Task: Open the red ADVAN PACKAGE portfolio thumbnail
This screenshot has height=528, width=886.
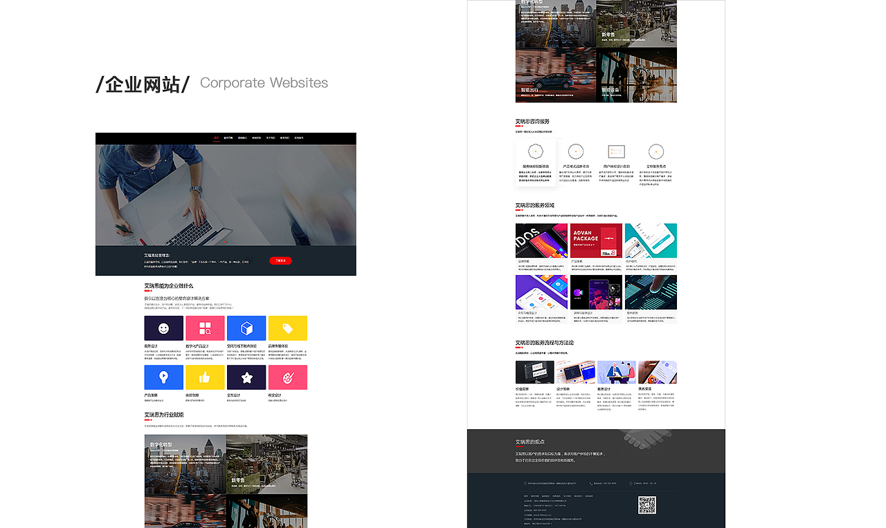Action: pyautogui.click(x=596, y=241)
